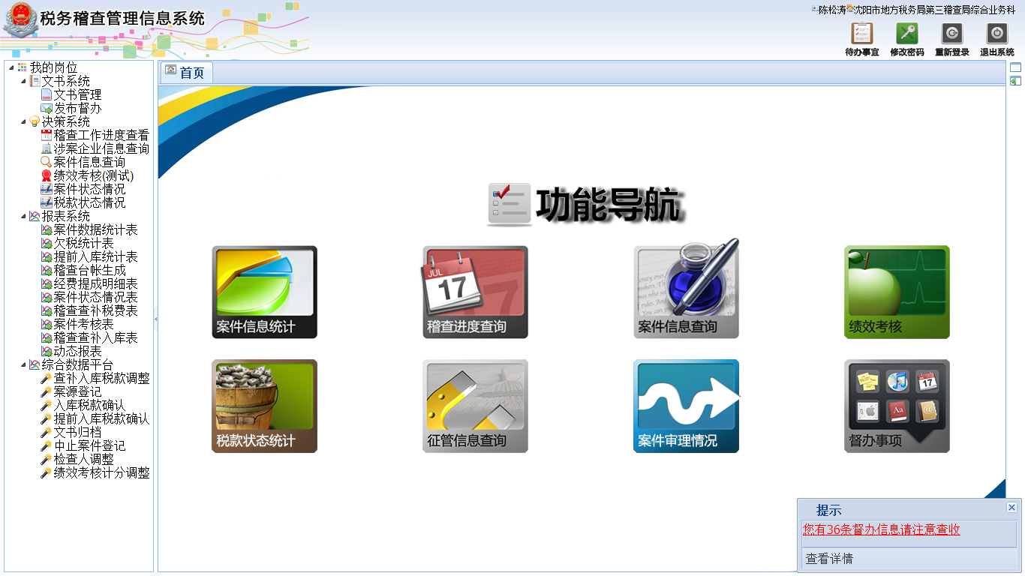
Task: Click the 重新登录 icon
Action: point(952,34)
